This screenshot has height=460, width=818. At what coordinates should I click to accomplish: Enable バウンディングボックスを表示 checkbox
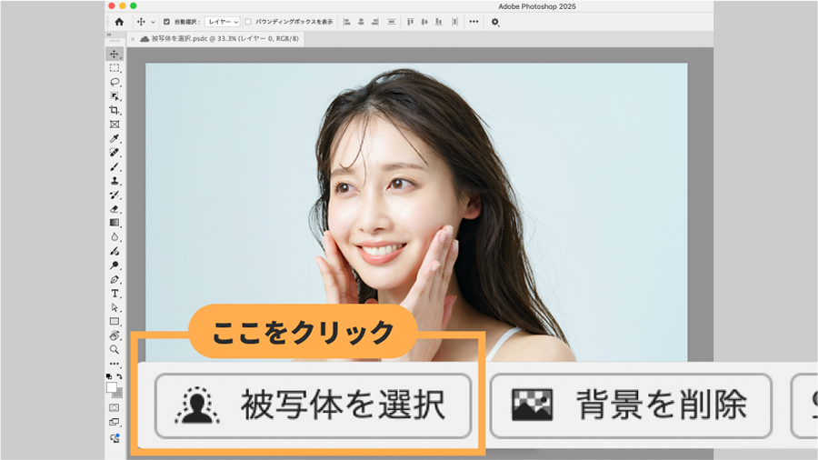[x=248, y=22]
